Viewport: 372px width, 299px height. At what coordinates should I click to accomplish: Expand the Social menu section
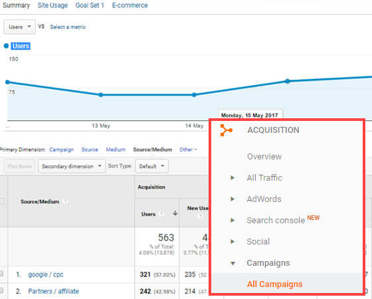point(232,242)
